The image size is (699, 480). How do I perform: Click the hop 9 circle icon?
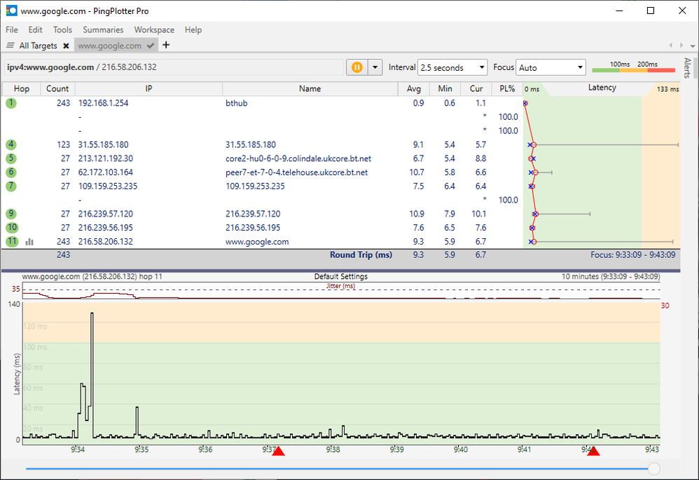coord(11,214)
